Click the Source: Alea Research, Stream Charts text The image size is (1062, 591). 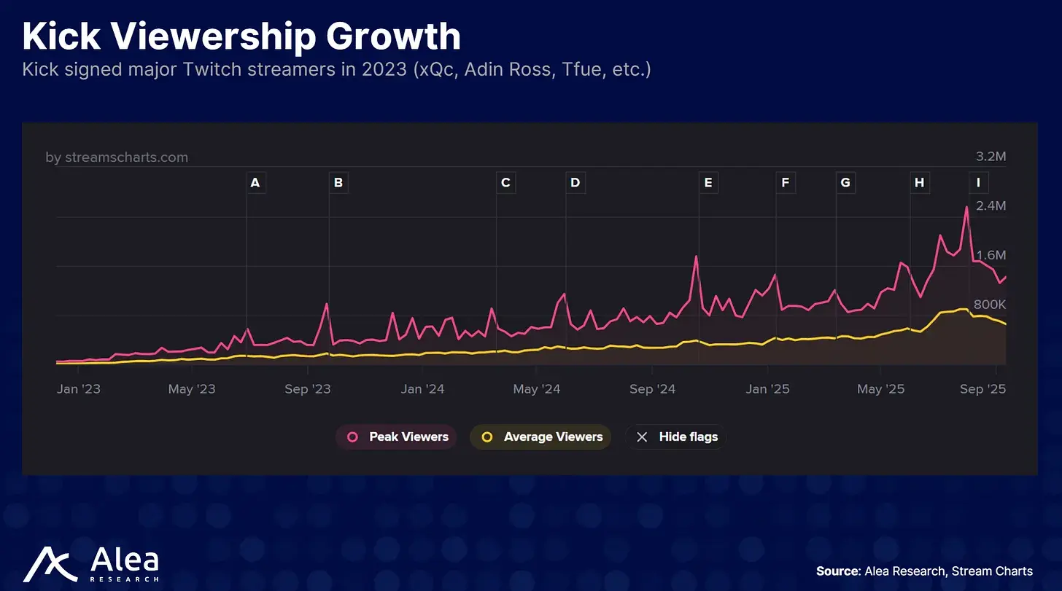[924, 571]
